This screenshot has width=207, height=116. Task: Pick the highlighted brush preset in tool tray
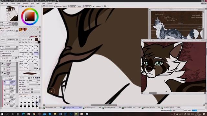tap(36, 53)
